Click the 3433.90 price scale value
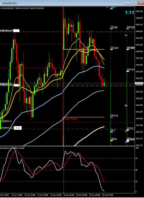Viewport: 144px width, 198px height. [x=139, y=72]
